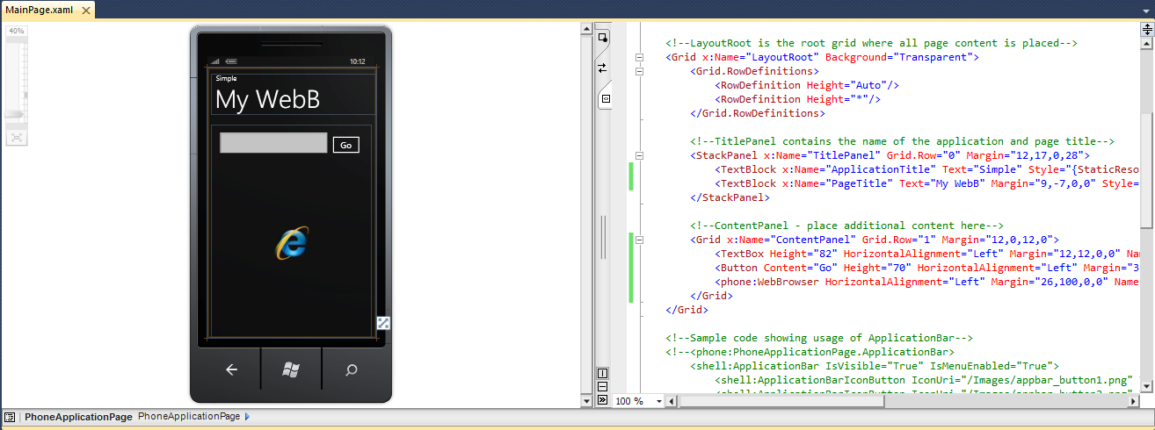Swap the design and XAML panes
This screenshot has width=1155, height=430.
click(603, 68)
